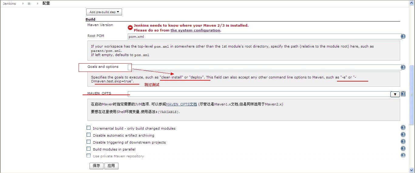Open help for Root POM field

(403, 36)
